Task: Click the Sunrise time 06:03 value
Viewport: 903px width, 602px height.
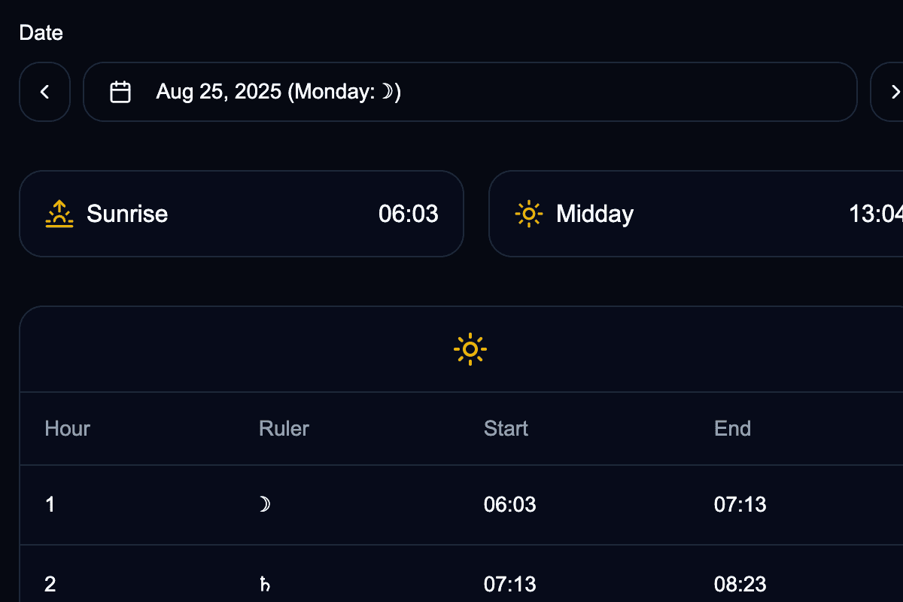Action: [408, 214]
